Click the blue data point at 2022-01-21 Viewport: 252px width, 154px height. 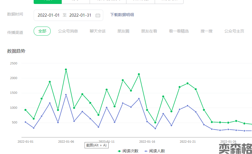(x=188, y=106)
